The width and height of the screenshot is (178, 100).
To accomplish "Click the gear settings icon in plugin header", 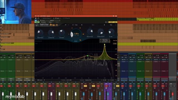I will pos(106,22).
